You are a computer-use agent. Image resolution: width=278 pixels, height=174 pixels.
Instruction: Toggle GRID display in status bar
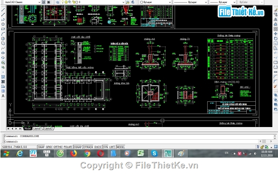pos(49,147)
